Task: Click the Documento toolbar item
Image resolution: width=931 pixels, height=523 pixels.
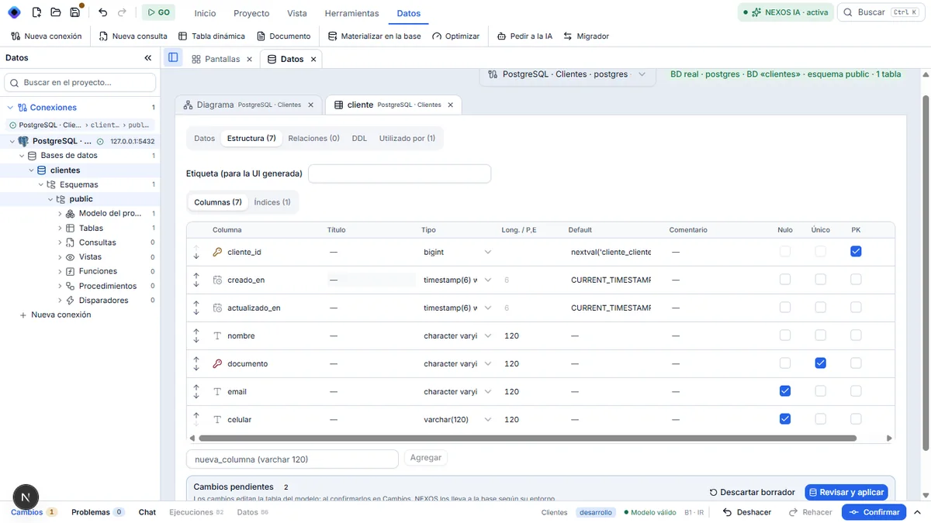Action: [284, 36]
